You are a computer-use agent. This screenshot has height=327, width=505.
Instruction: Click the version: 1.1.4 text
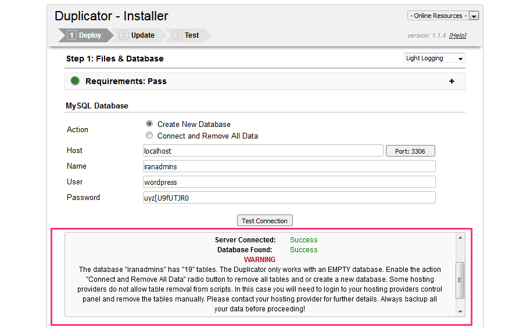point(427,35)
